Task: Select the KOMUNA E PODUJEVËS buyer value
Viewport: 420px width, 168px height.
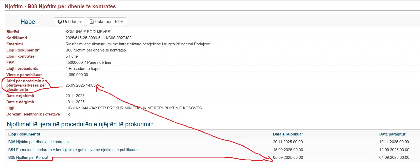Action: 88,32
